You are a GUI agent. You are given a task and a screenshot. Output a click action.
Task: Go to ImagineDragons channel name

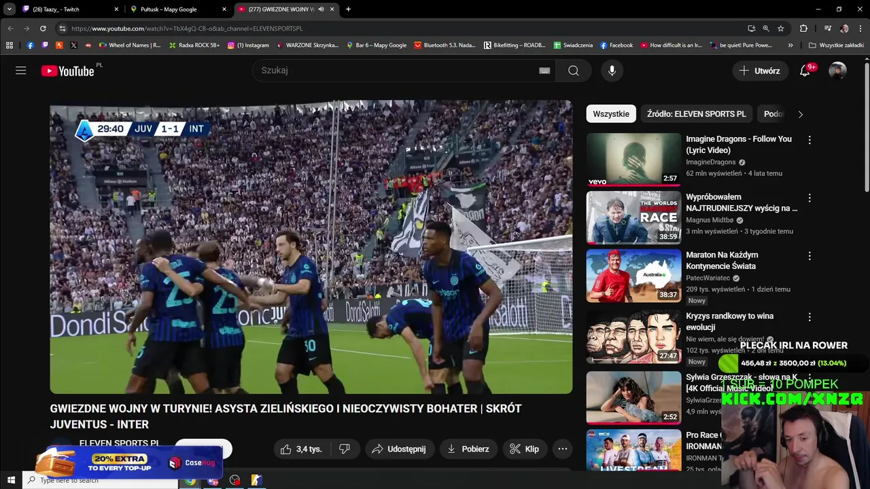711,162
